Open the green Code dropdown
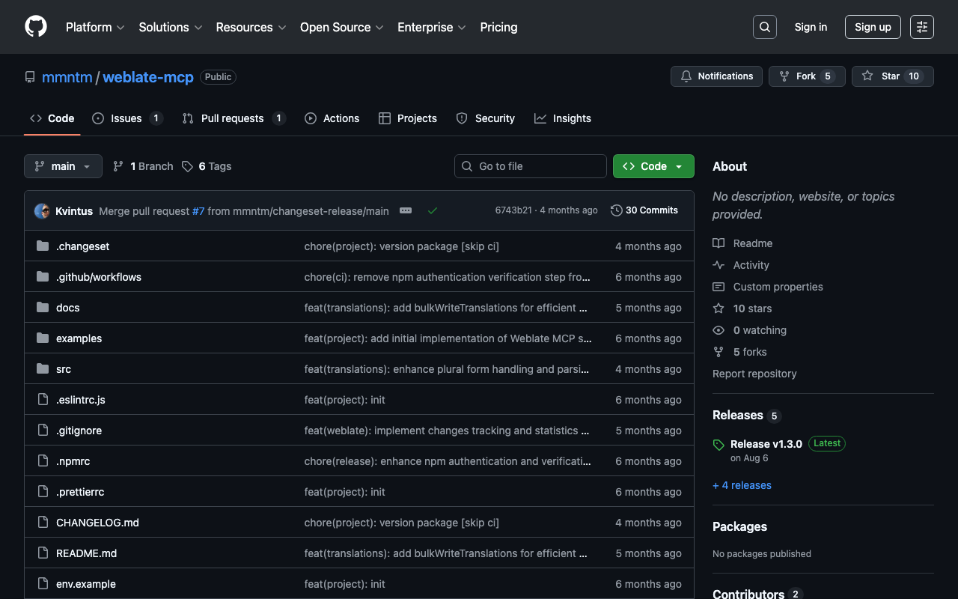 [653, 166]
